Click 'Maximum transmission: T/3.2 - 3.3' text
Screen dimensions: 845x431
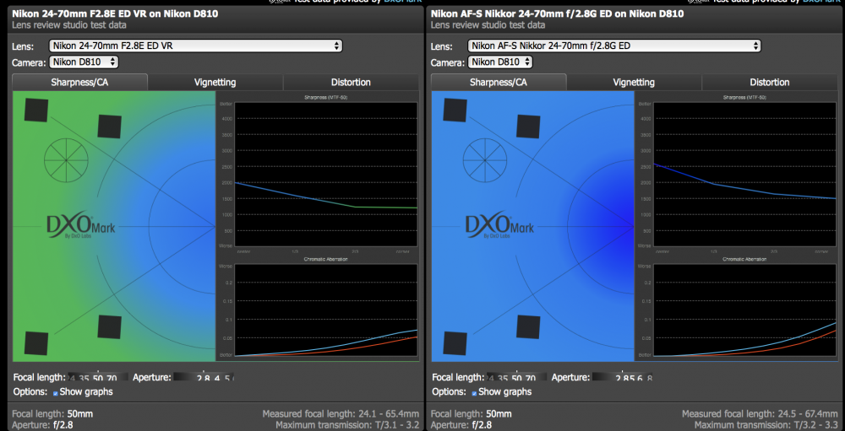[766, 425]
